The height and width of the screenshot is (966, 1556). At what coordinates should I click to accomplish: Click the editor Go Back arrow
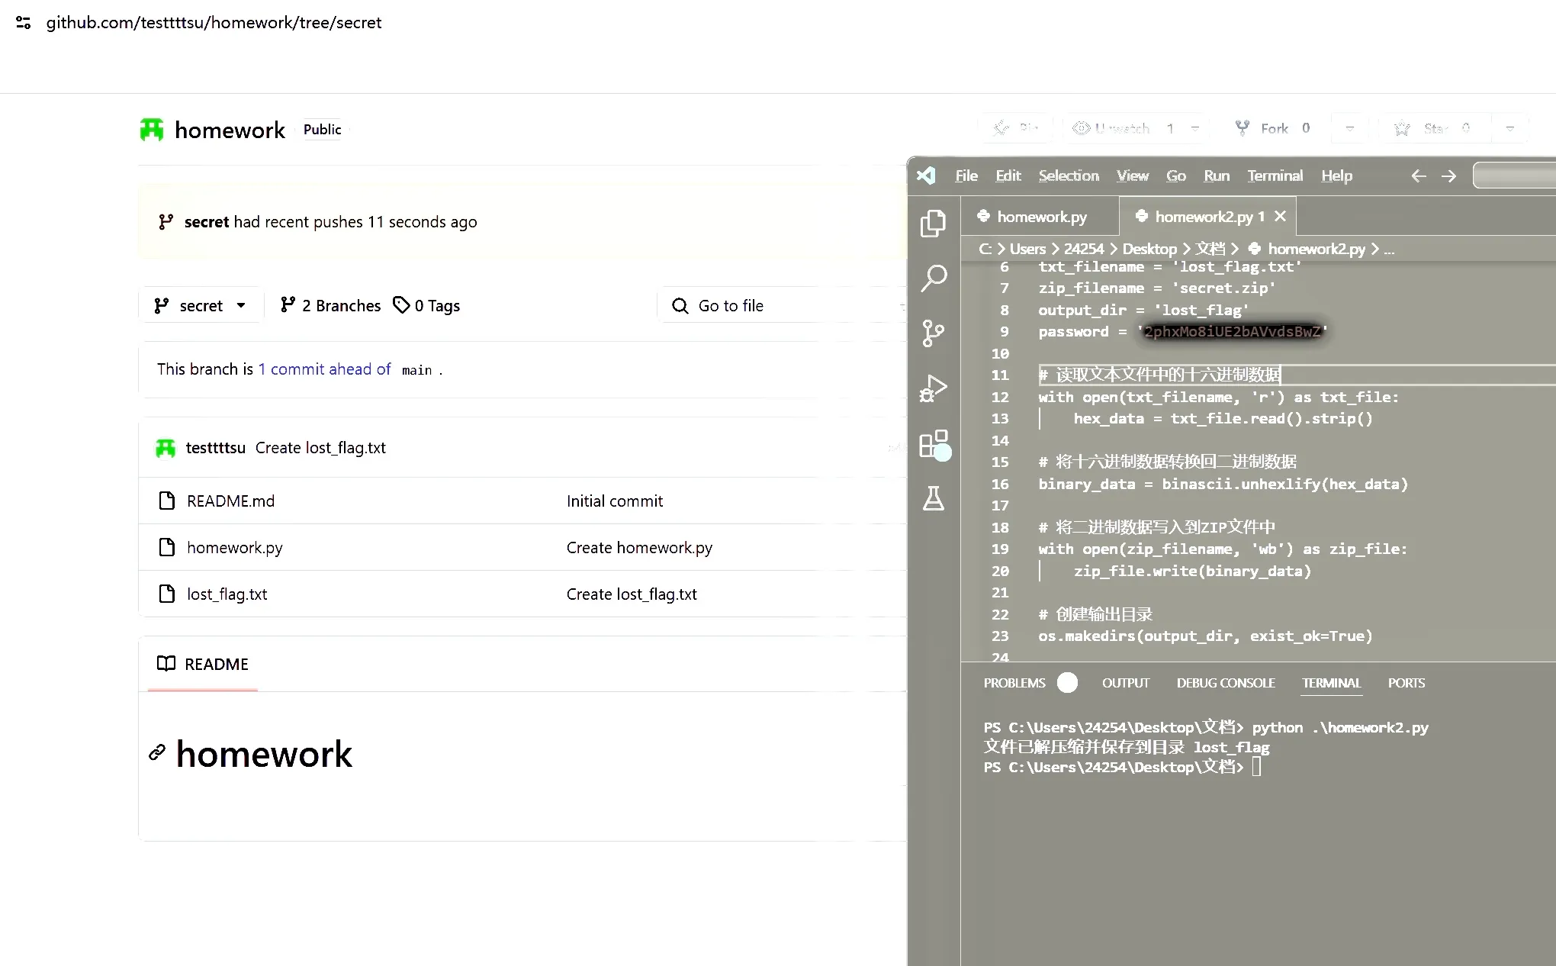tap(1418, 176)
